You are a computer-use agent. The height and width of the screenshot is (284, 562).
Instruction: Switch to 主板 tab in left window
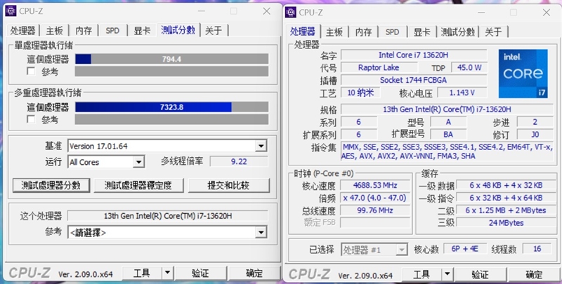[x=55, y=31]
